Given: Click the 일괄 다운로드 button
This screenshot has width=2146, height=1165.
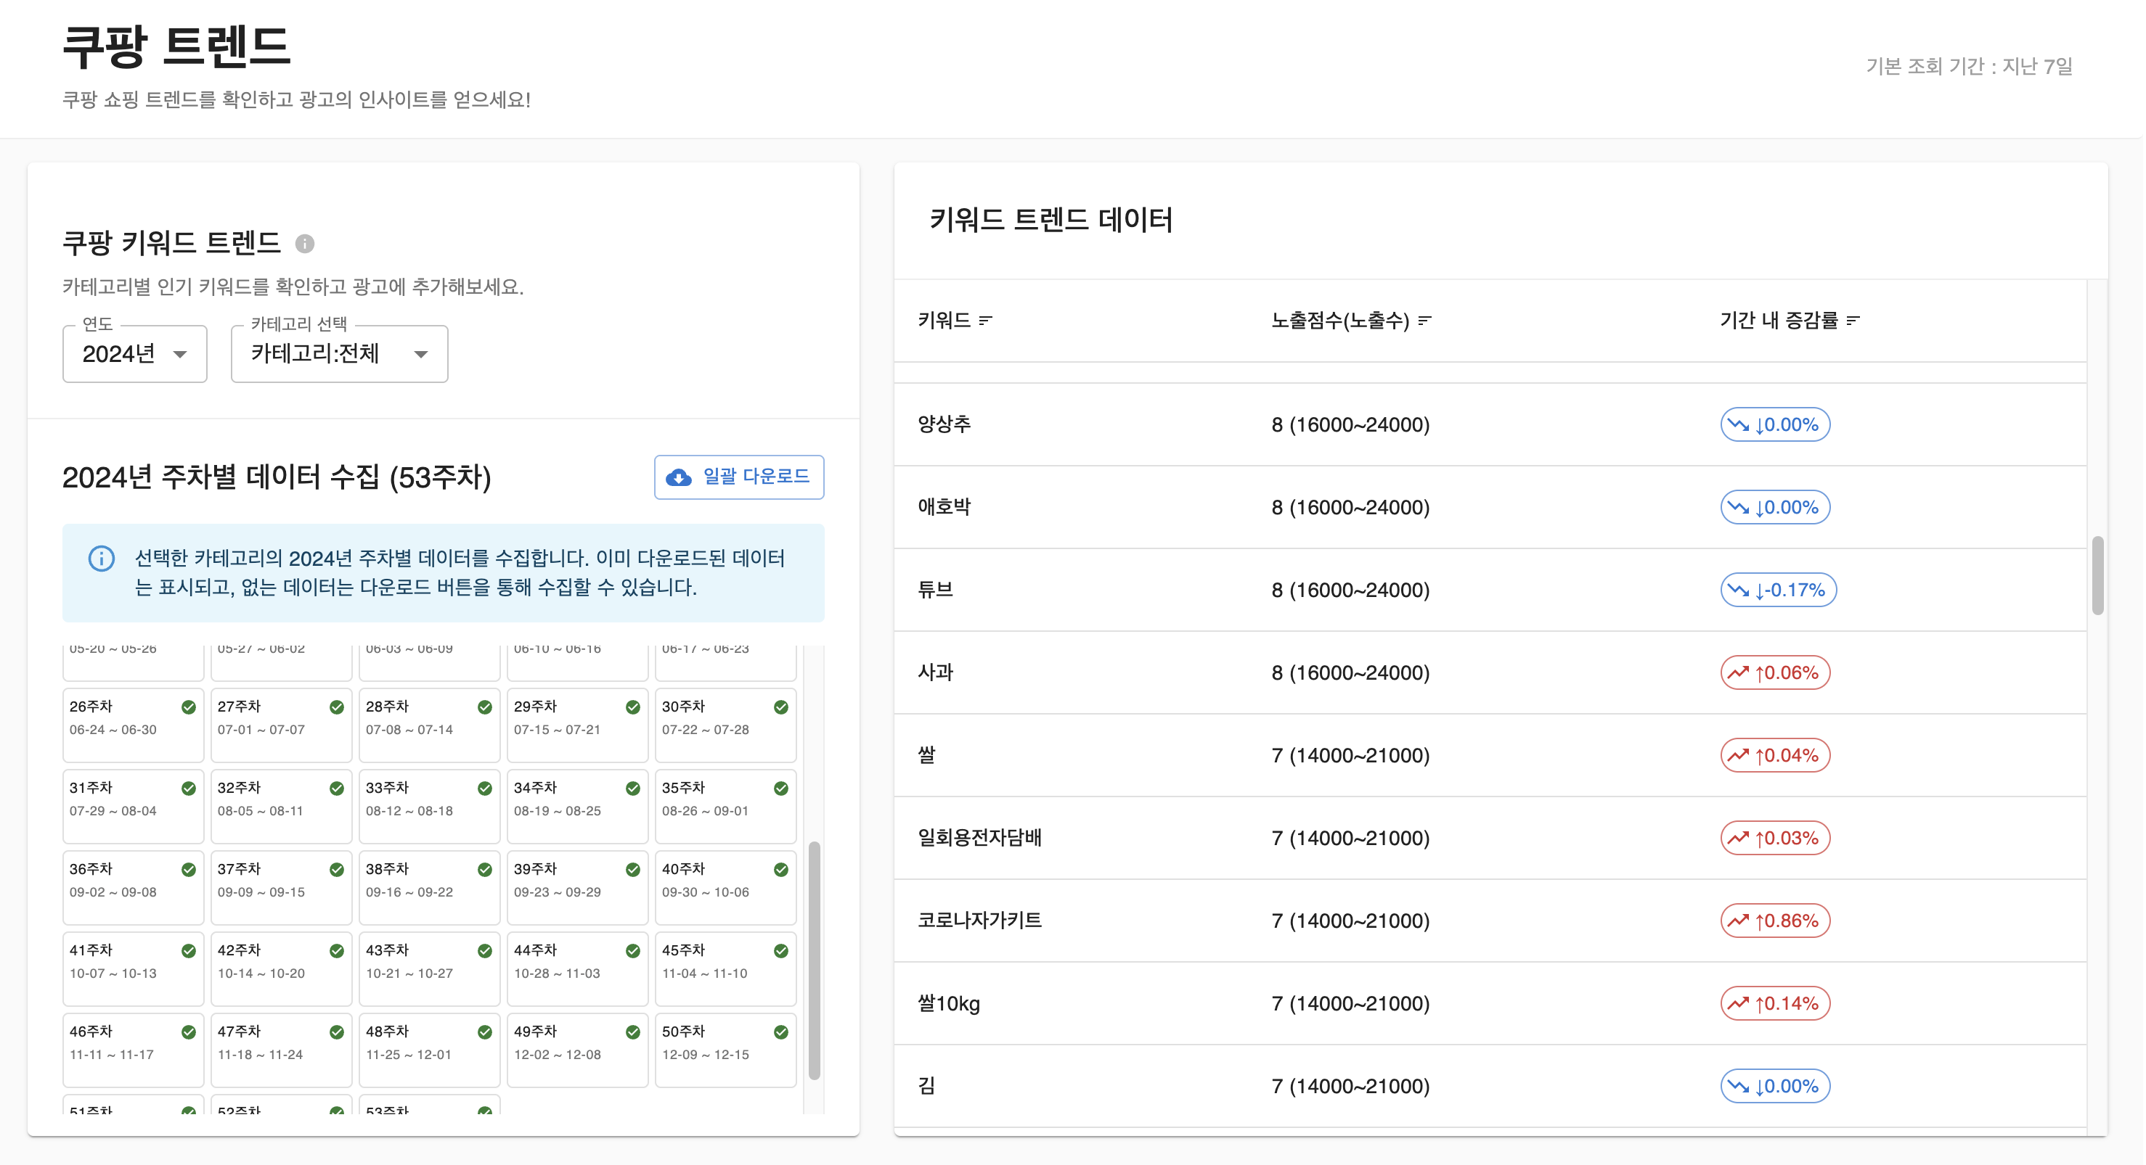Looking at the screenshot, I should tap(738, 477).
